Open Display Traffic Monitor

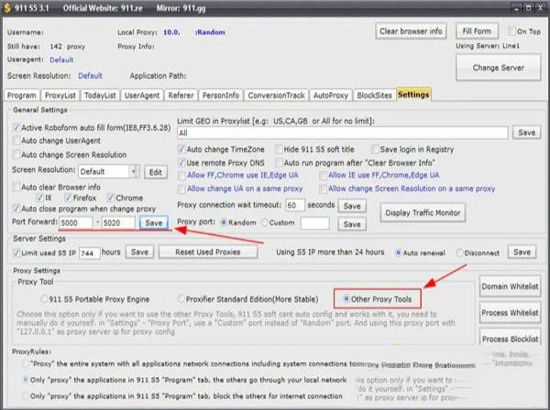[424, 212]
